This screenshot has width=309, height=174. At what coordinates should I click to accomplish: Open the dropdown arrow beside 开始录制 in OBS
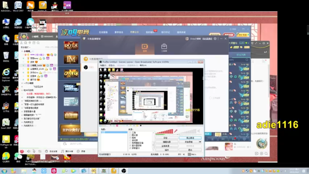[x=200, y=142]
